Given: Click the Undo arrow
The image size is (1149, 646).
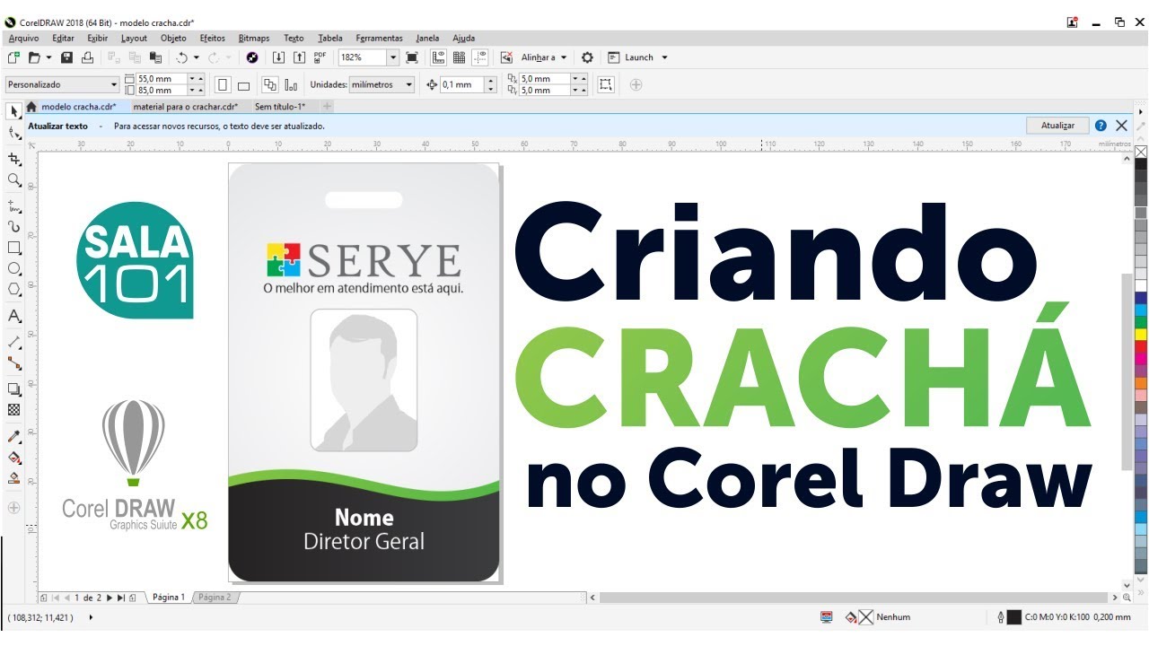Looking at the screenshot, I should click(x=182, y=57).
